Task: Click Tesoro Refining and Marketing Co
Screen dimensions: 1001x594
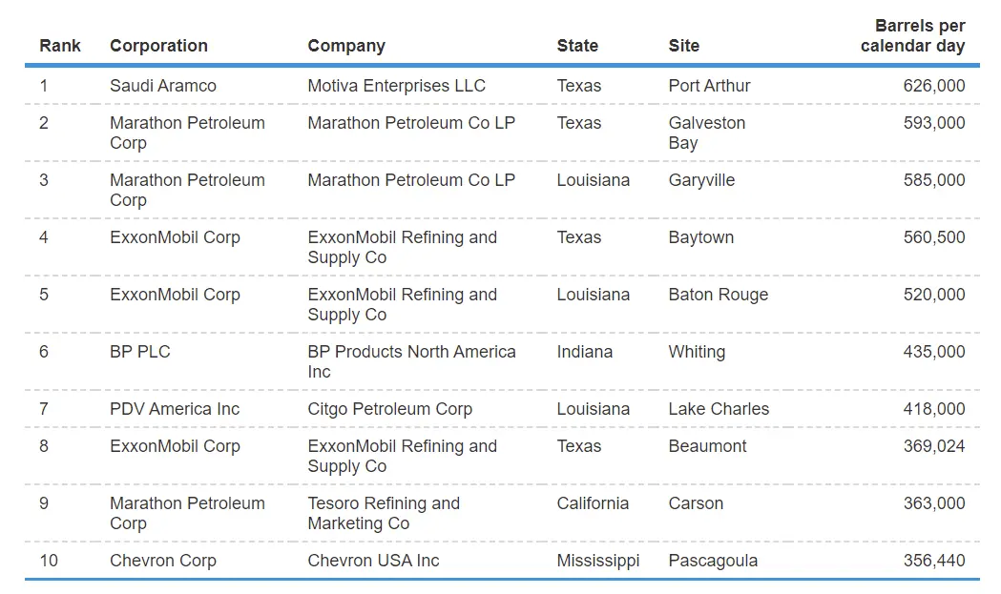Action: 384,513
